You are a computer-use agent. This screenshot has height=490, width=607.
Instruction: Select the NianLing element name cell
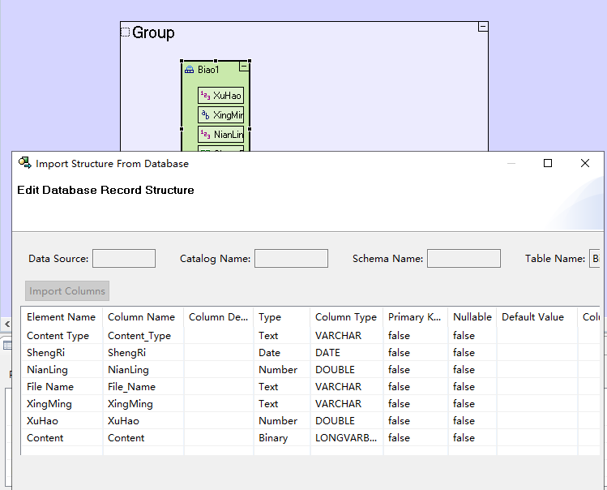pyautogui.click(x=62, y=369)
